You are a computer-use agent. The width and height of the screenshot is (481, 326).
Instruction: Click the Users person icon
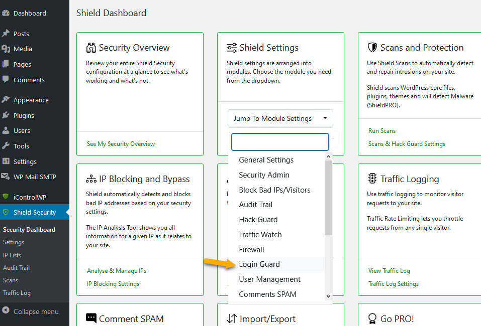tap(6, 130)
